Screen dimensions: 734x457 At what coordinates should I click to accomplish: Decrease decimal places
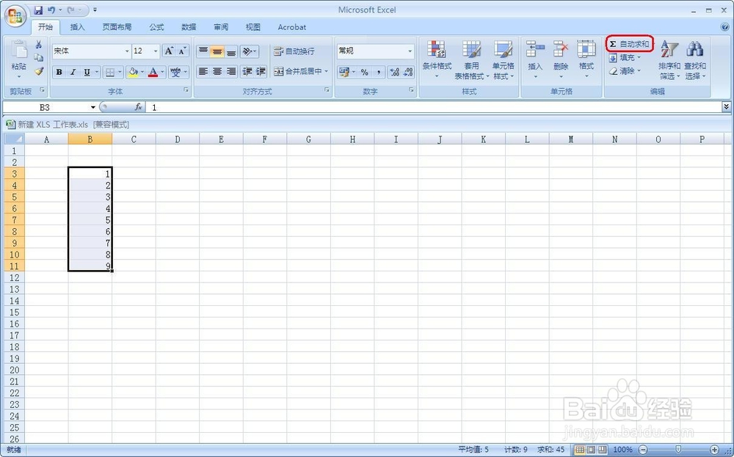(408, 72)
